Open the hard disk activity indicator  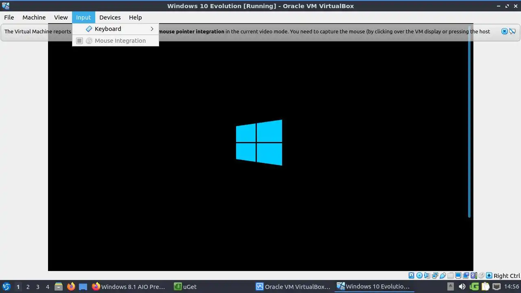[411, 276]
